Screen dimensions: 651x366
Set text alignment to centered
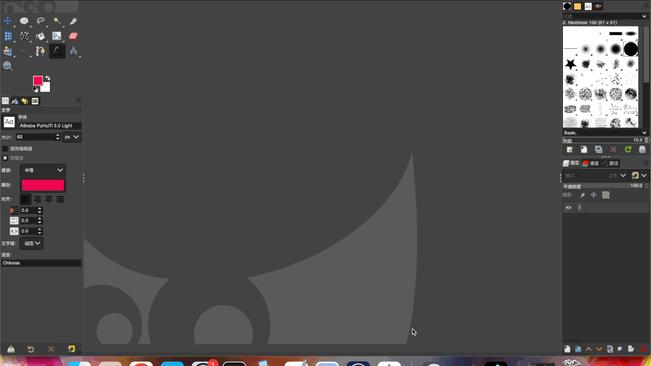pos(49,199)
